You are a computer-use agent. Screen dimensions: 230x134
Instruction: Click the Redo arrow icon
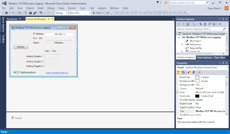pos(48,13)
